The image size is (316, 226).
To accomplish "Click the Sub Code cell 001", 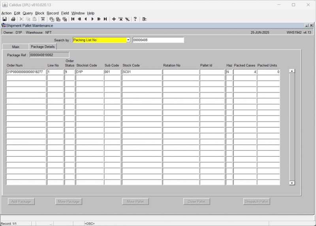I will (x=112, y=72).
